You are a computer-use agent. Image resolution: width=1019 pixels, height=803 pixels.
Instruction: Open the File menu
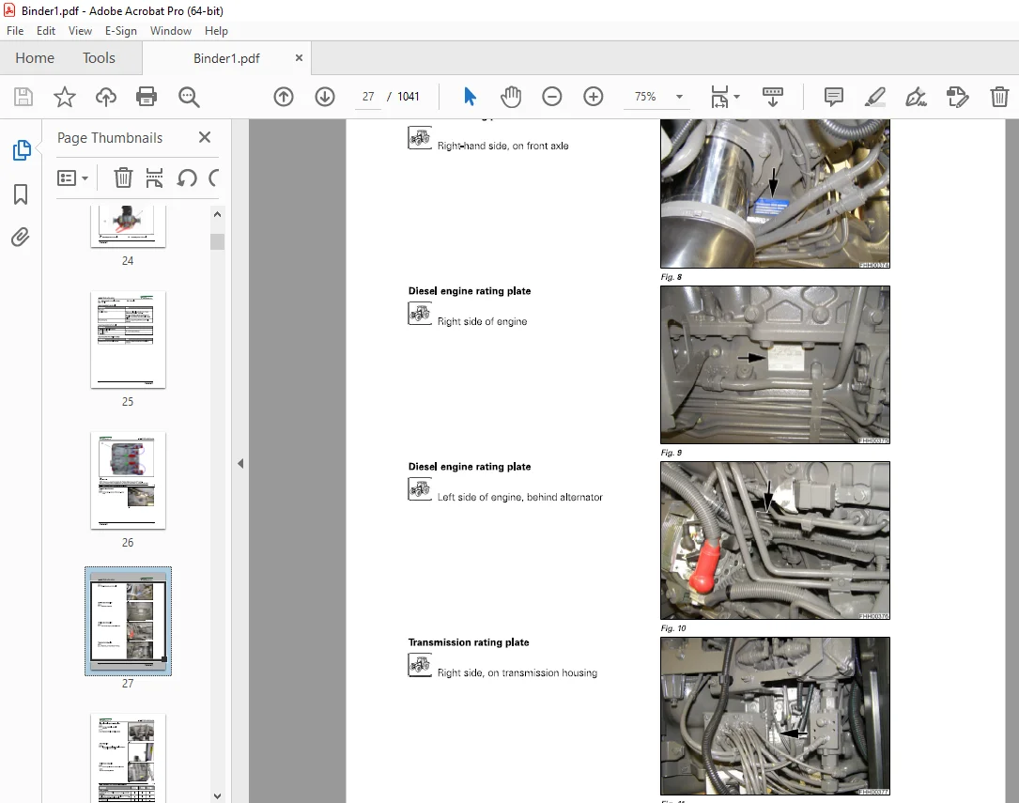[x=15, y=31]
